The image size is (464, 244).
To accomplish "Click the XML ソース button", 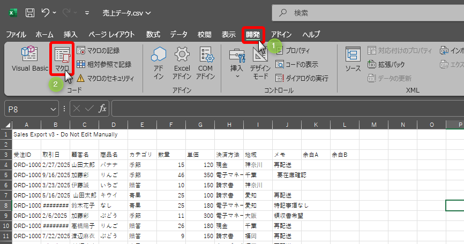I will 353,59.
